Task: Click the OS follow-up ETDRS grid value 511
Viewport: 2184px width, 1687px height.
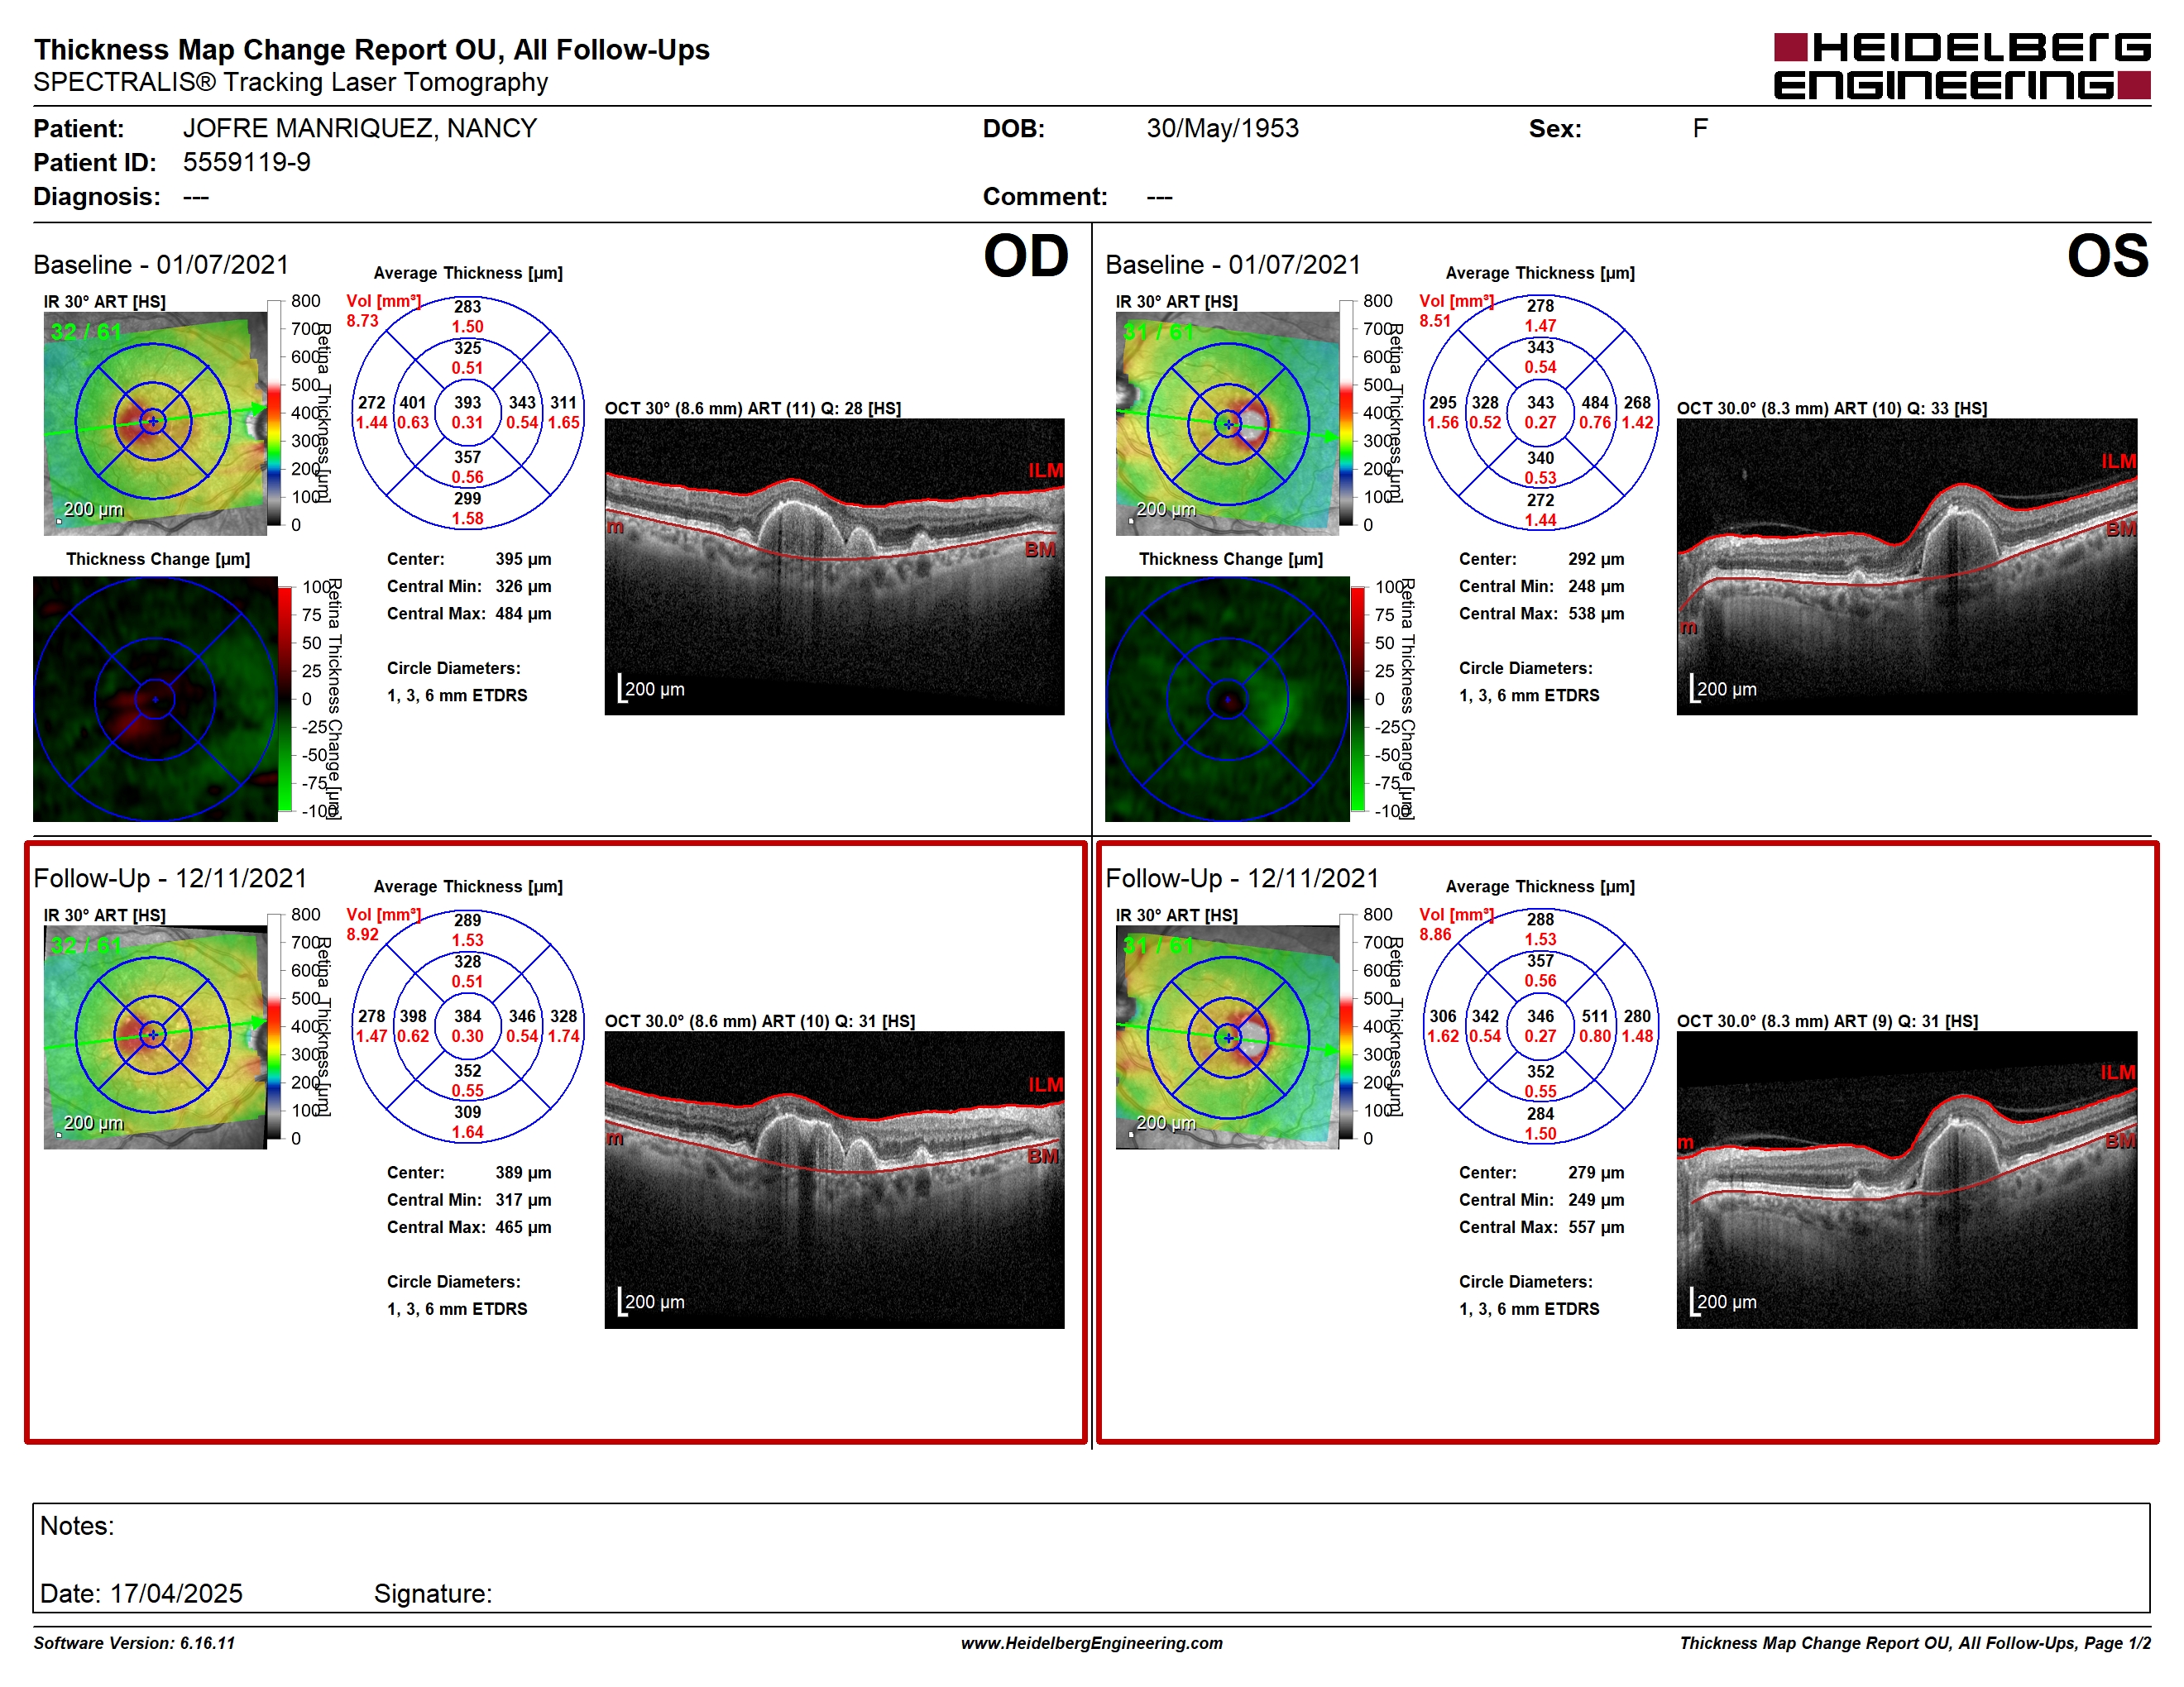Action: (x=1595, y=1016)
